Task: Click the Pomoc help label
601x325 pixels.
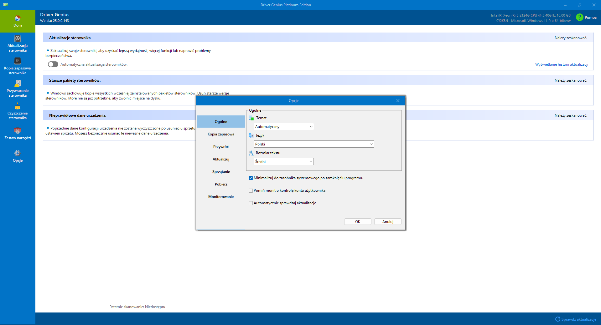Action: coord(591,18)
